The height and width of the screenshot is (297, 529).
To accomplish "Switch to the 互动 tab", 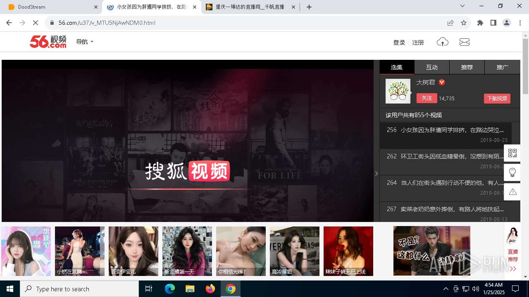I will point(432,67).
